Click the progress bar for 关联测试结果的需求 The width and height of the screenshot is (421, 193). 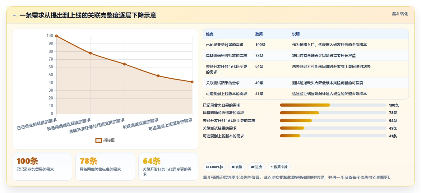coord(333,128)
